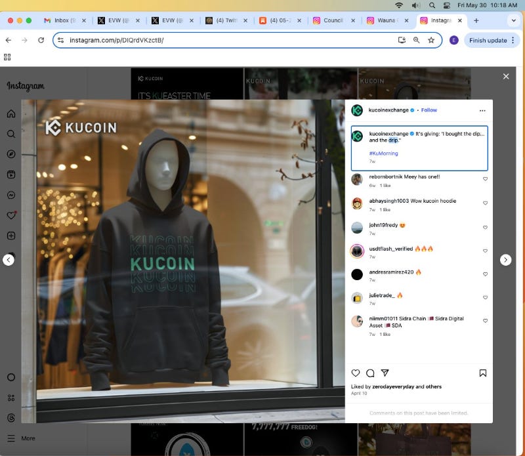Like julietrade_'s comment
Viewport: 525px width, 456px height.
485,297
